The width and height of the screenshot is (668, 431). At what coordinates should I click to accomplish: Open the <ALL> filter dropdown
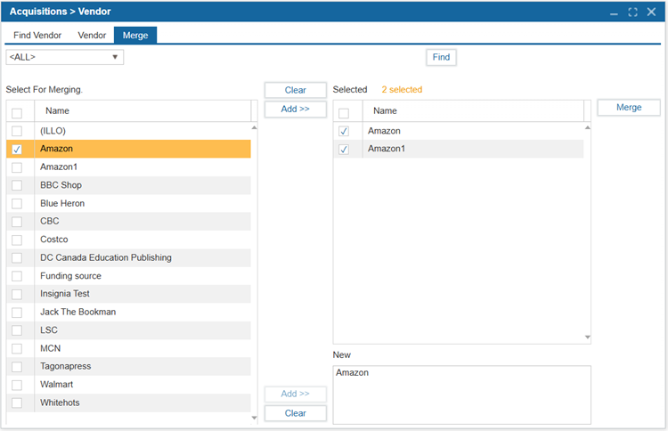click(65, 57)
